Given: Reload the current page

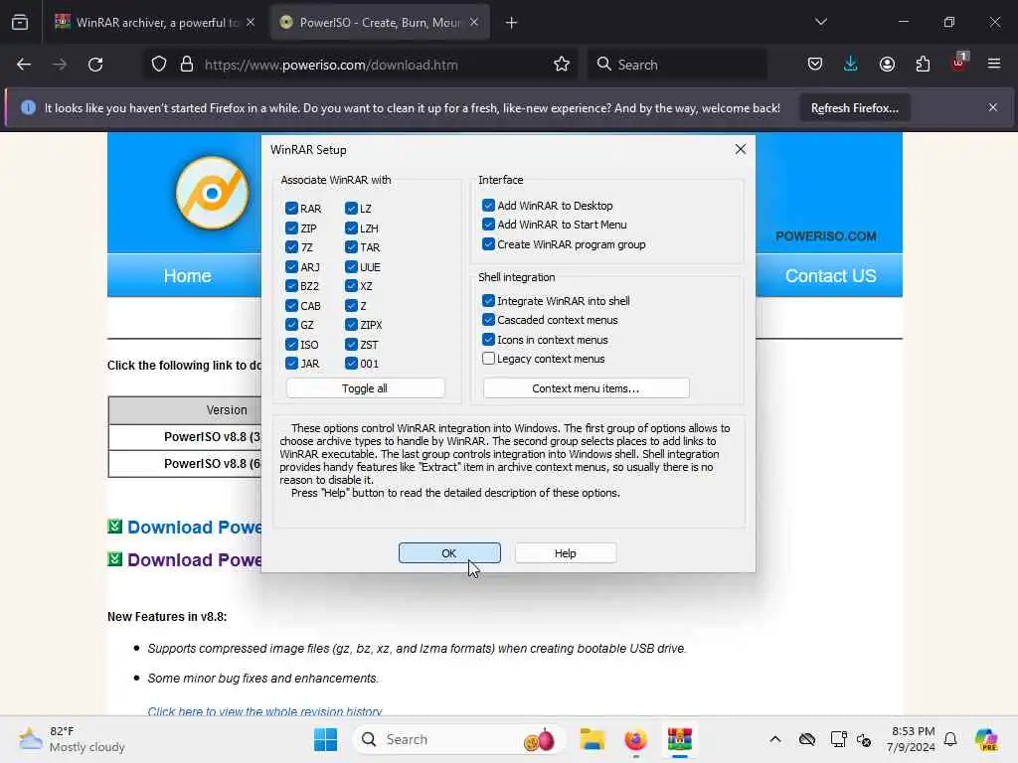Looking at the screenshot, I should coord(95,65).
